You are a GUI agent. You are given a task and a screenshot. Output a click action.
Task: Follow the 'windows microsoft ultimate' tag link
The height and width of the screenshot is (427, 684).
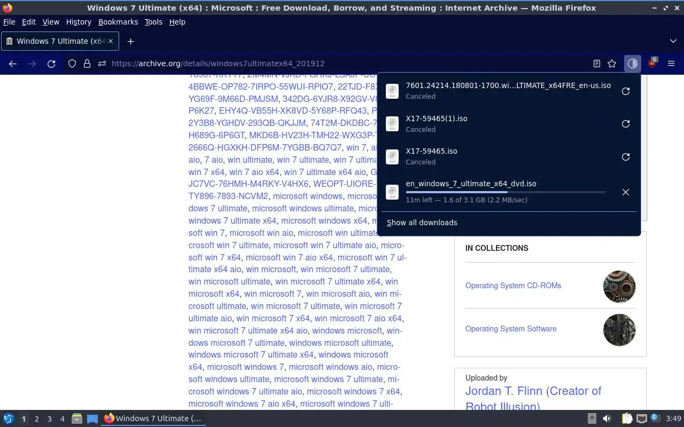[x=340, y=343]
